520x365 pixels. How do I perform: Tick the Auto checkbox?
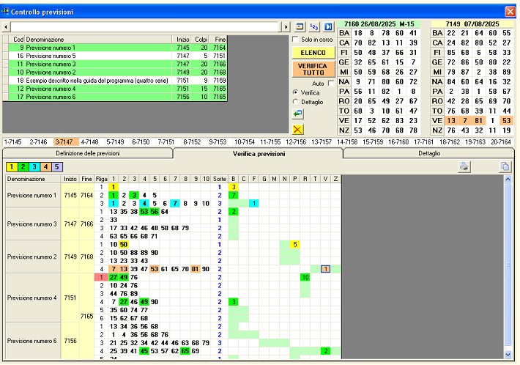330,84
